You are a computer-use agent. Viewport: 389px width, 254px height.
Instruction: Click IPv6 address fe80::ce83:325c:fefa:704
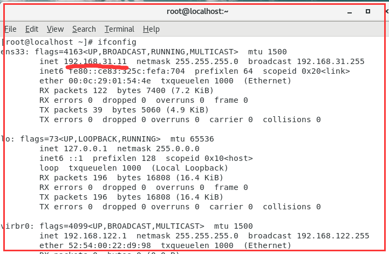pyautogui.click(x=127, y=71)
